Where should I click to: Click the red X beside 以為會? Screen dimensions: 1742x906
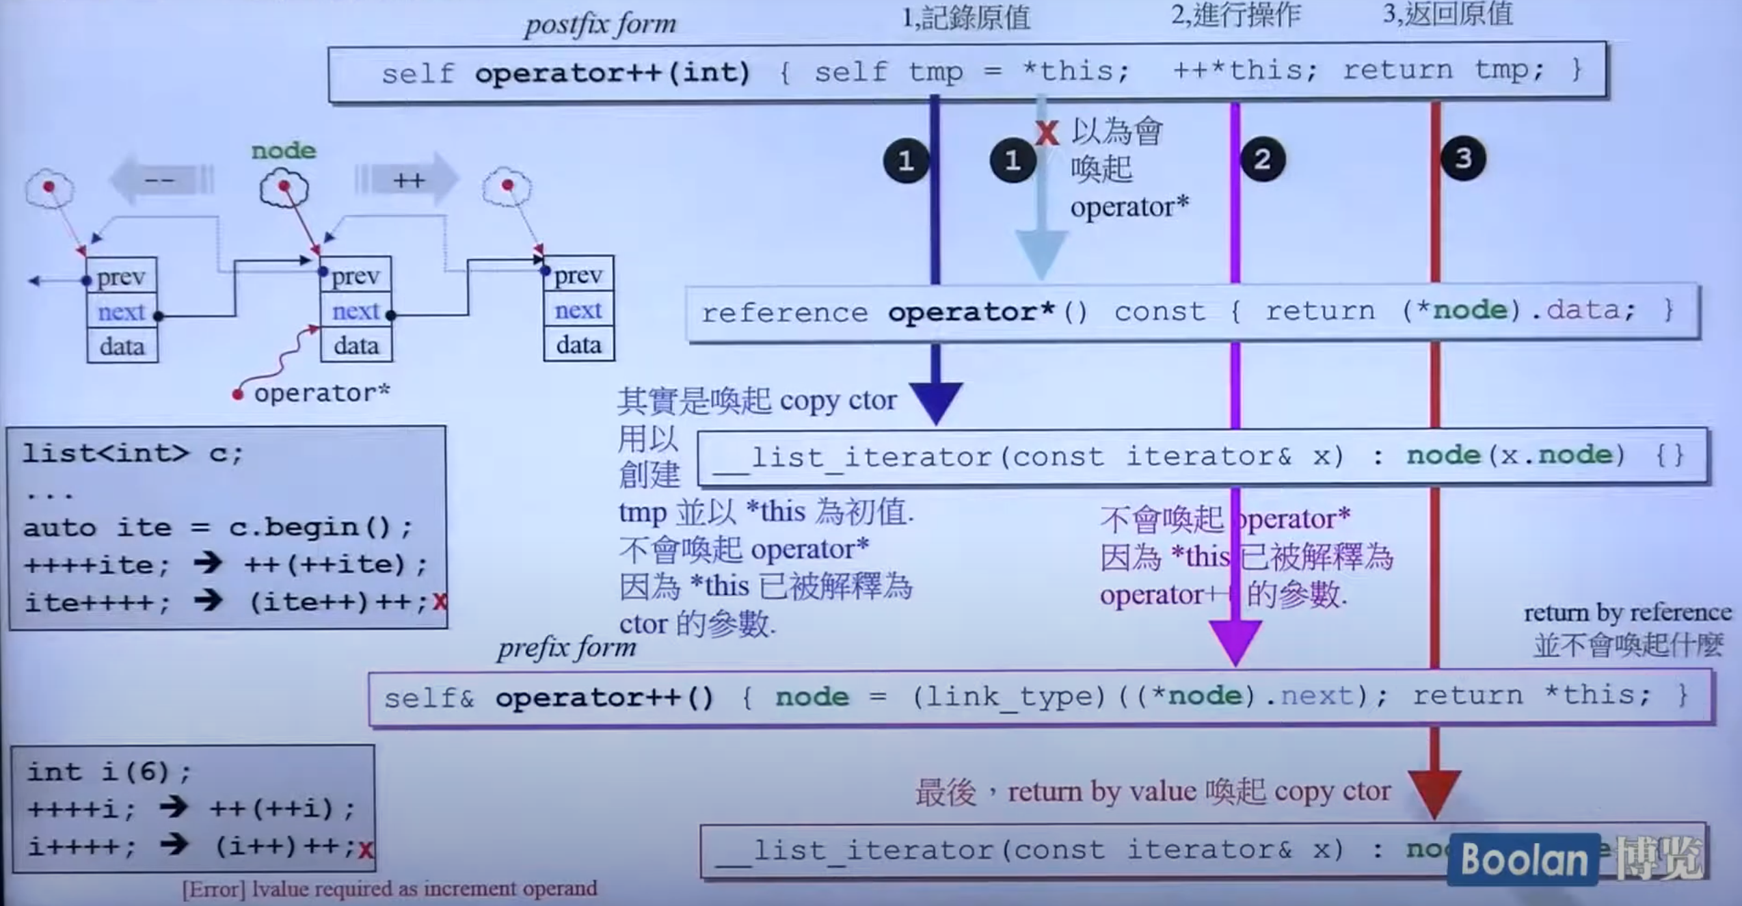pyautogui.click(x=1047, y=133)
